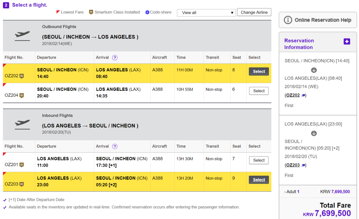This screenshot has height=219, width=359.
Task: Select inbound flight OZ203
Action: [x=259, y=180]
